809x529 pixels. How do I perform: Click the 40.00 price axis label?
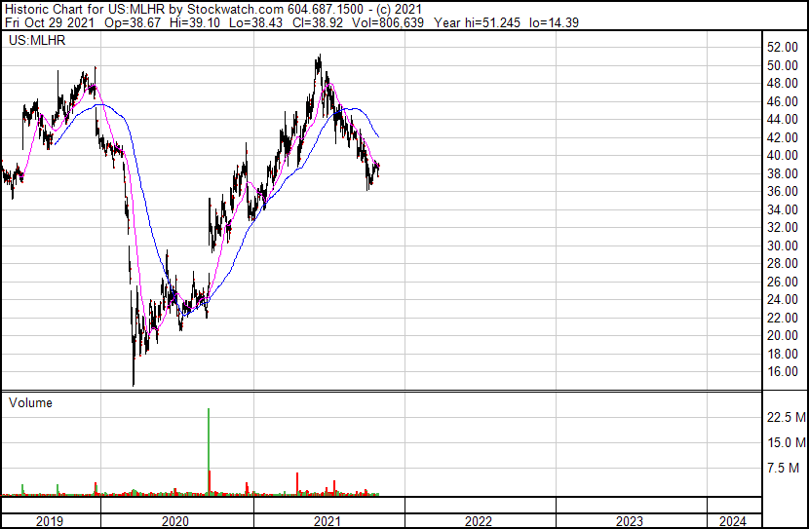click(x=782, y=156)
